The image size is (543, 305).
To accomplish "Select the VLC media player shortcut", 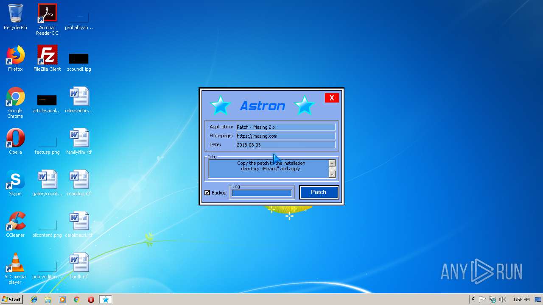I will click(15, 269).
